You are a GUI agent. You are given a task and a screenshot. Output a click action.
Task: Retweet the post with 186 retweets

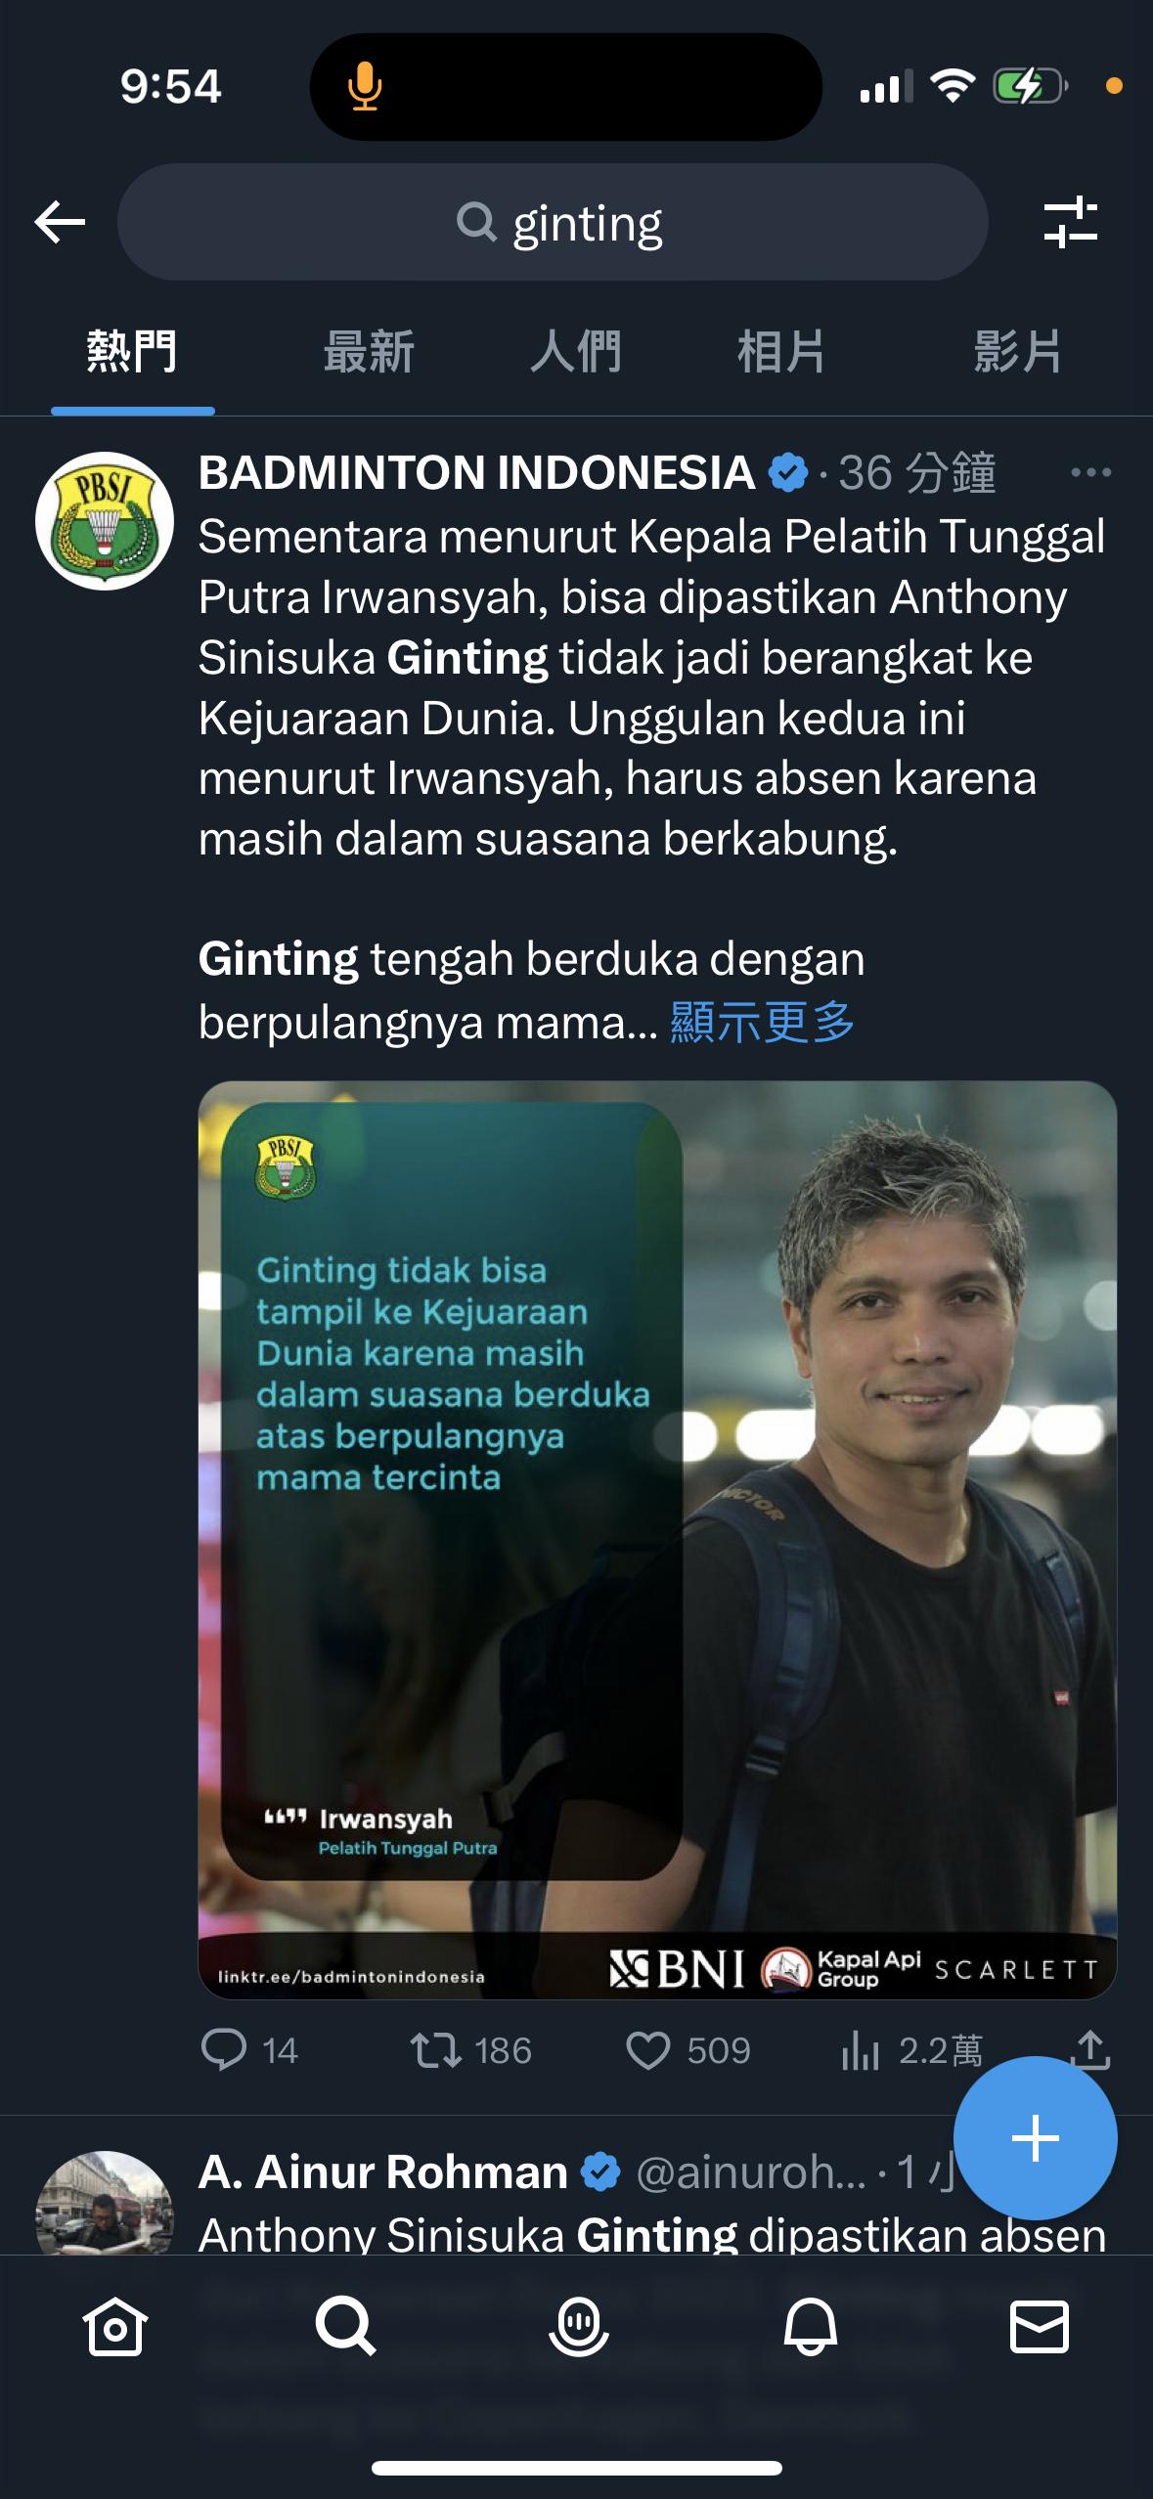471,2050
